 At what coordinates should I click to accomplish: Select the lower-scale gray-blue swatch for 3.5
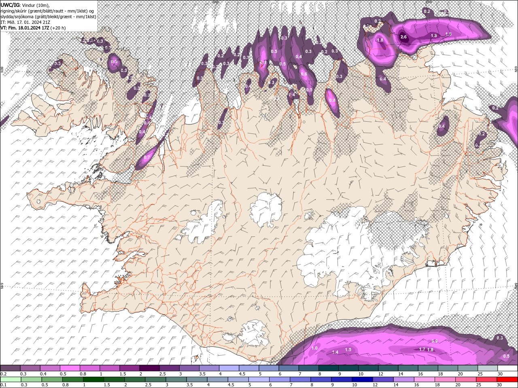coord(197,379)
